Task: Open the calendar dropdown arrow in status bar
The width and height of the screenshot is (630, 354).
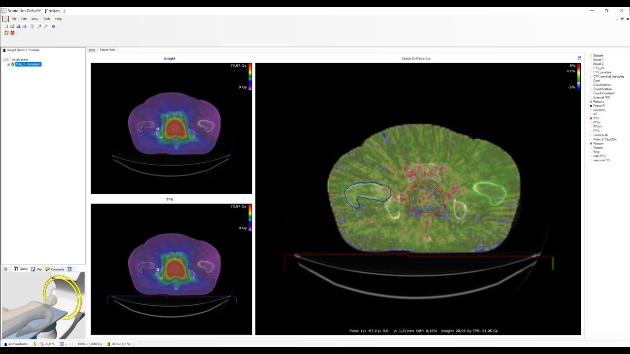Action: pos(70,344)
